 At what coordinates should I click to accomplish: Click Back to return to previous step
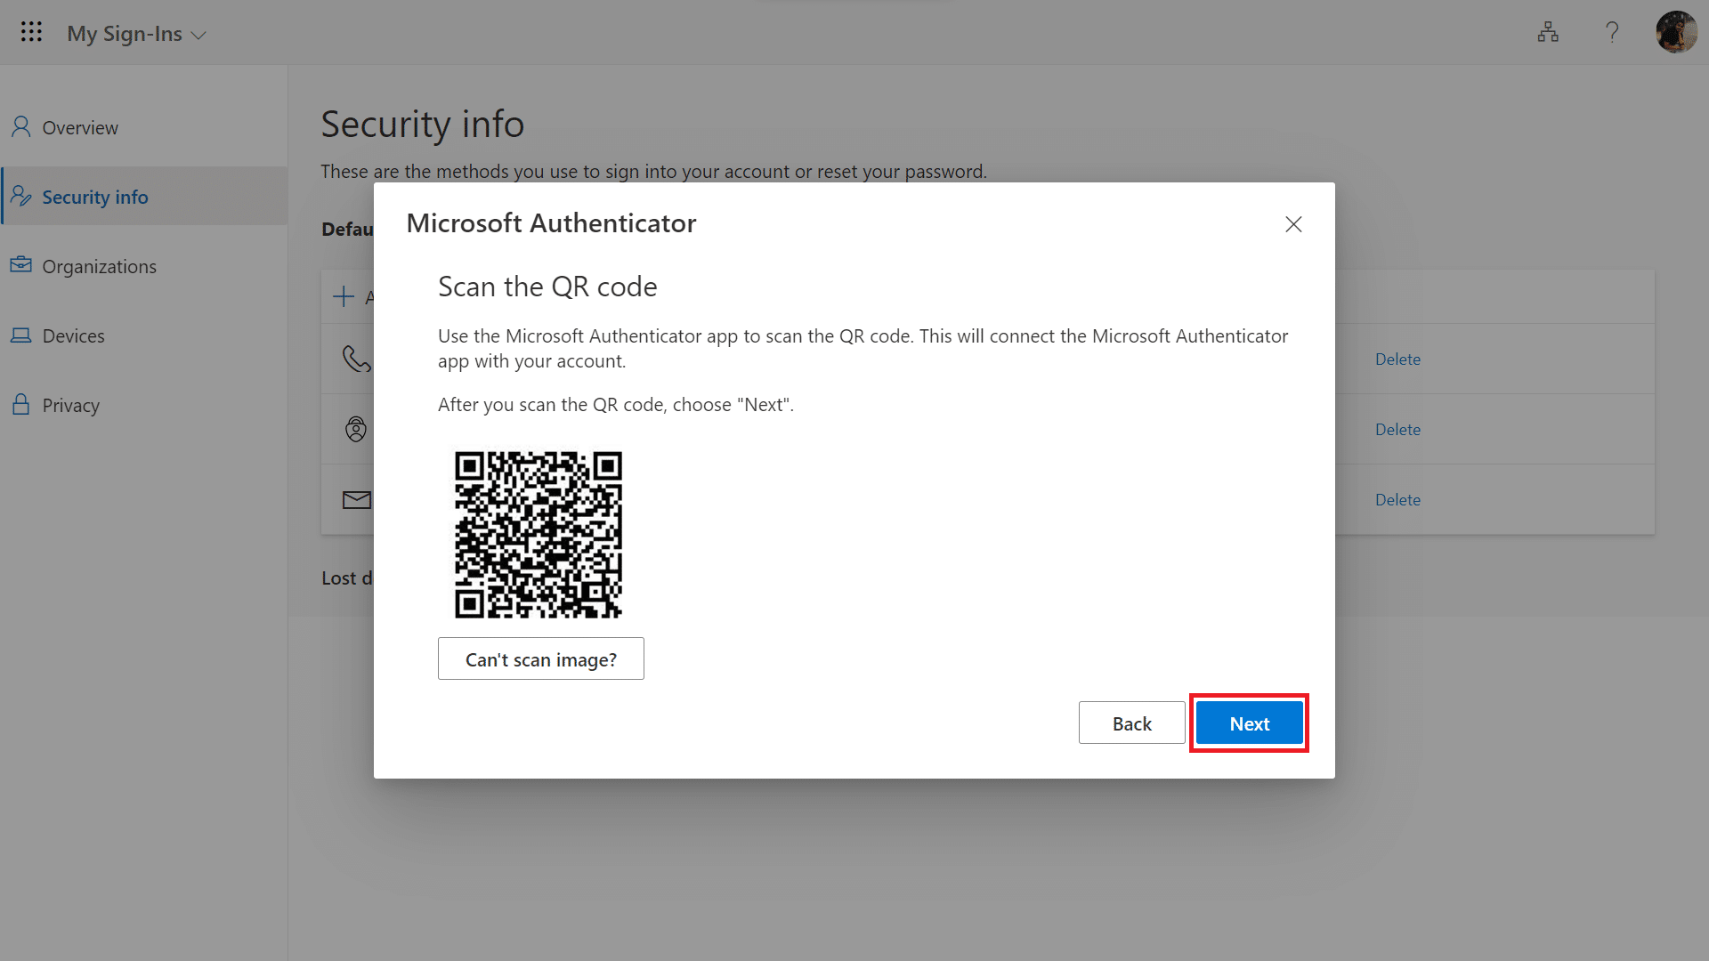click(x=1131, y=723)
